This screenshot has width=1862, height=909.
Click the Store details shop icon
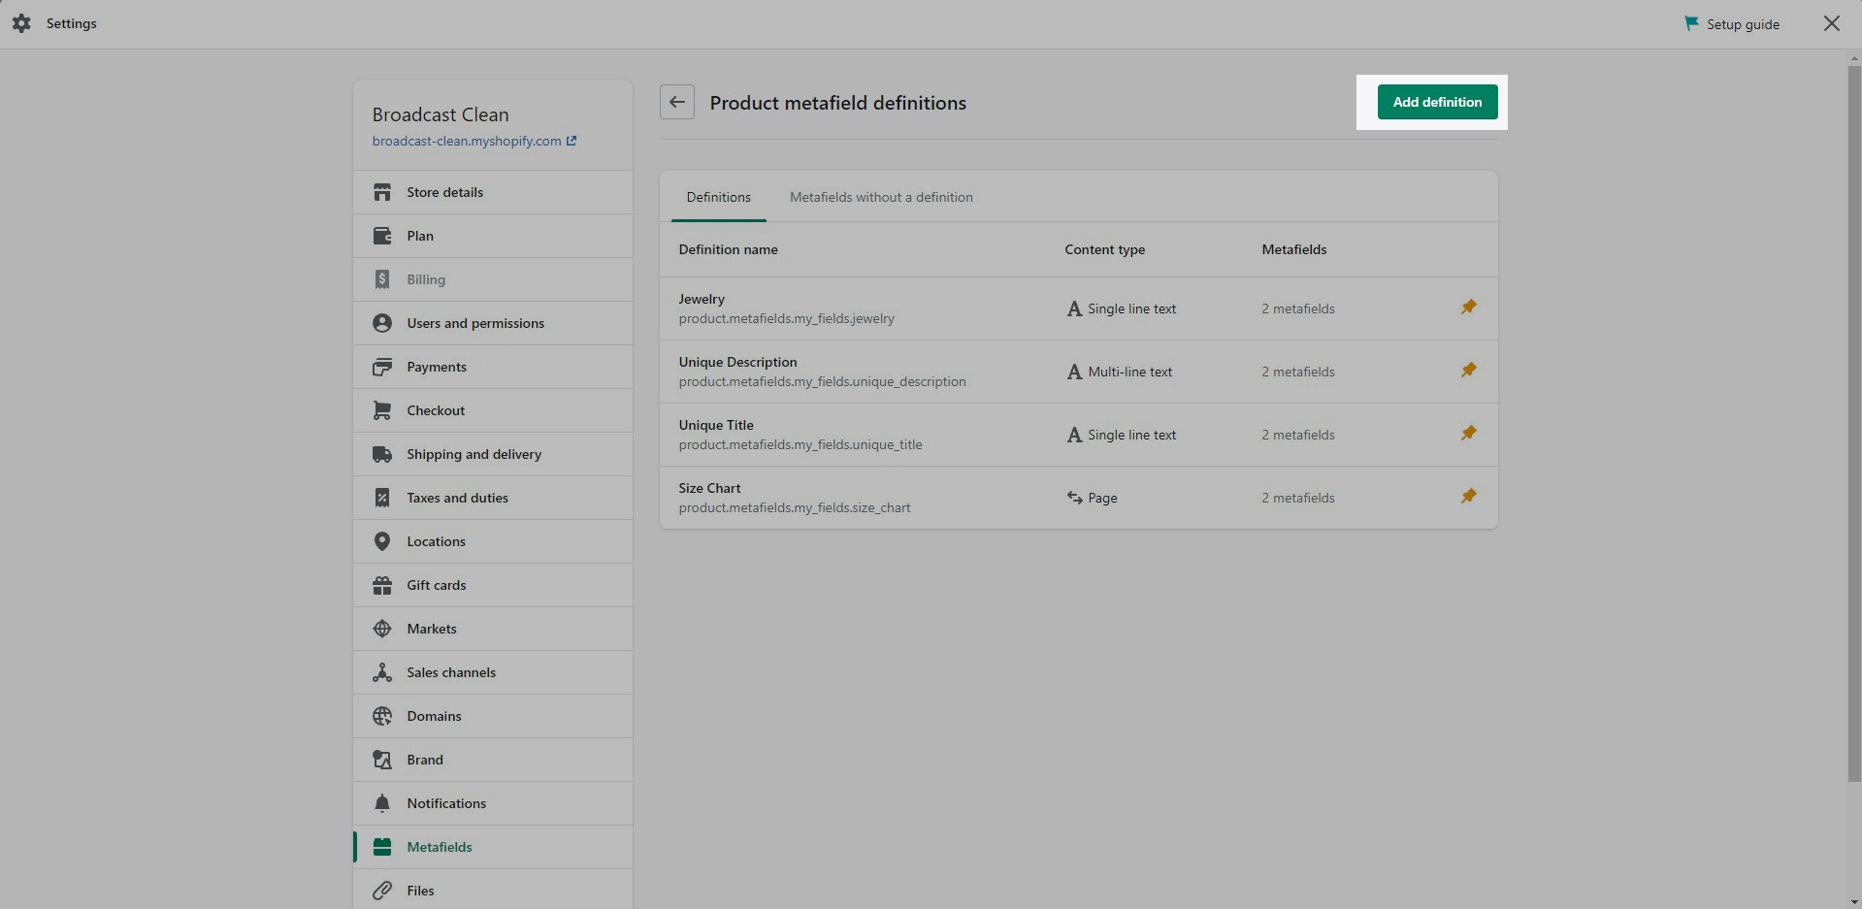tap(382, 192)
